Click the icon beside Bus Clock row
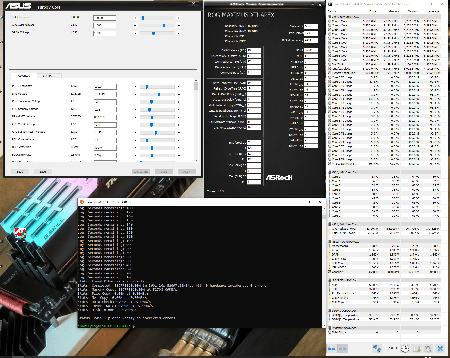This screenshot has width=450, height=358. click(x=330, y=64)
